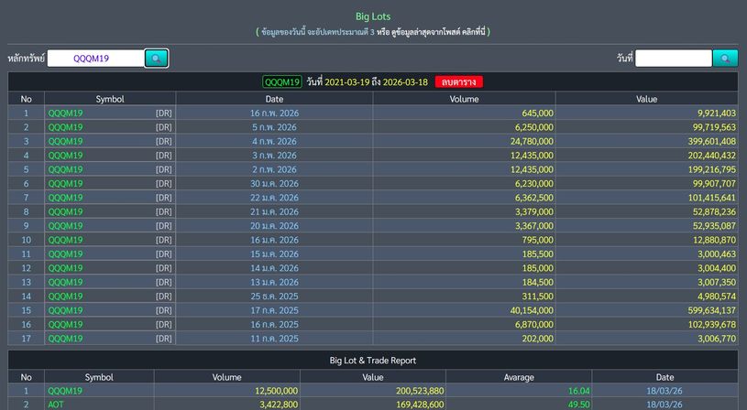Open AOT symbol in Big Lot & Trade Report

click(56, 405)
